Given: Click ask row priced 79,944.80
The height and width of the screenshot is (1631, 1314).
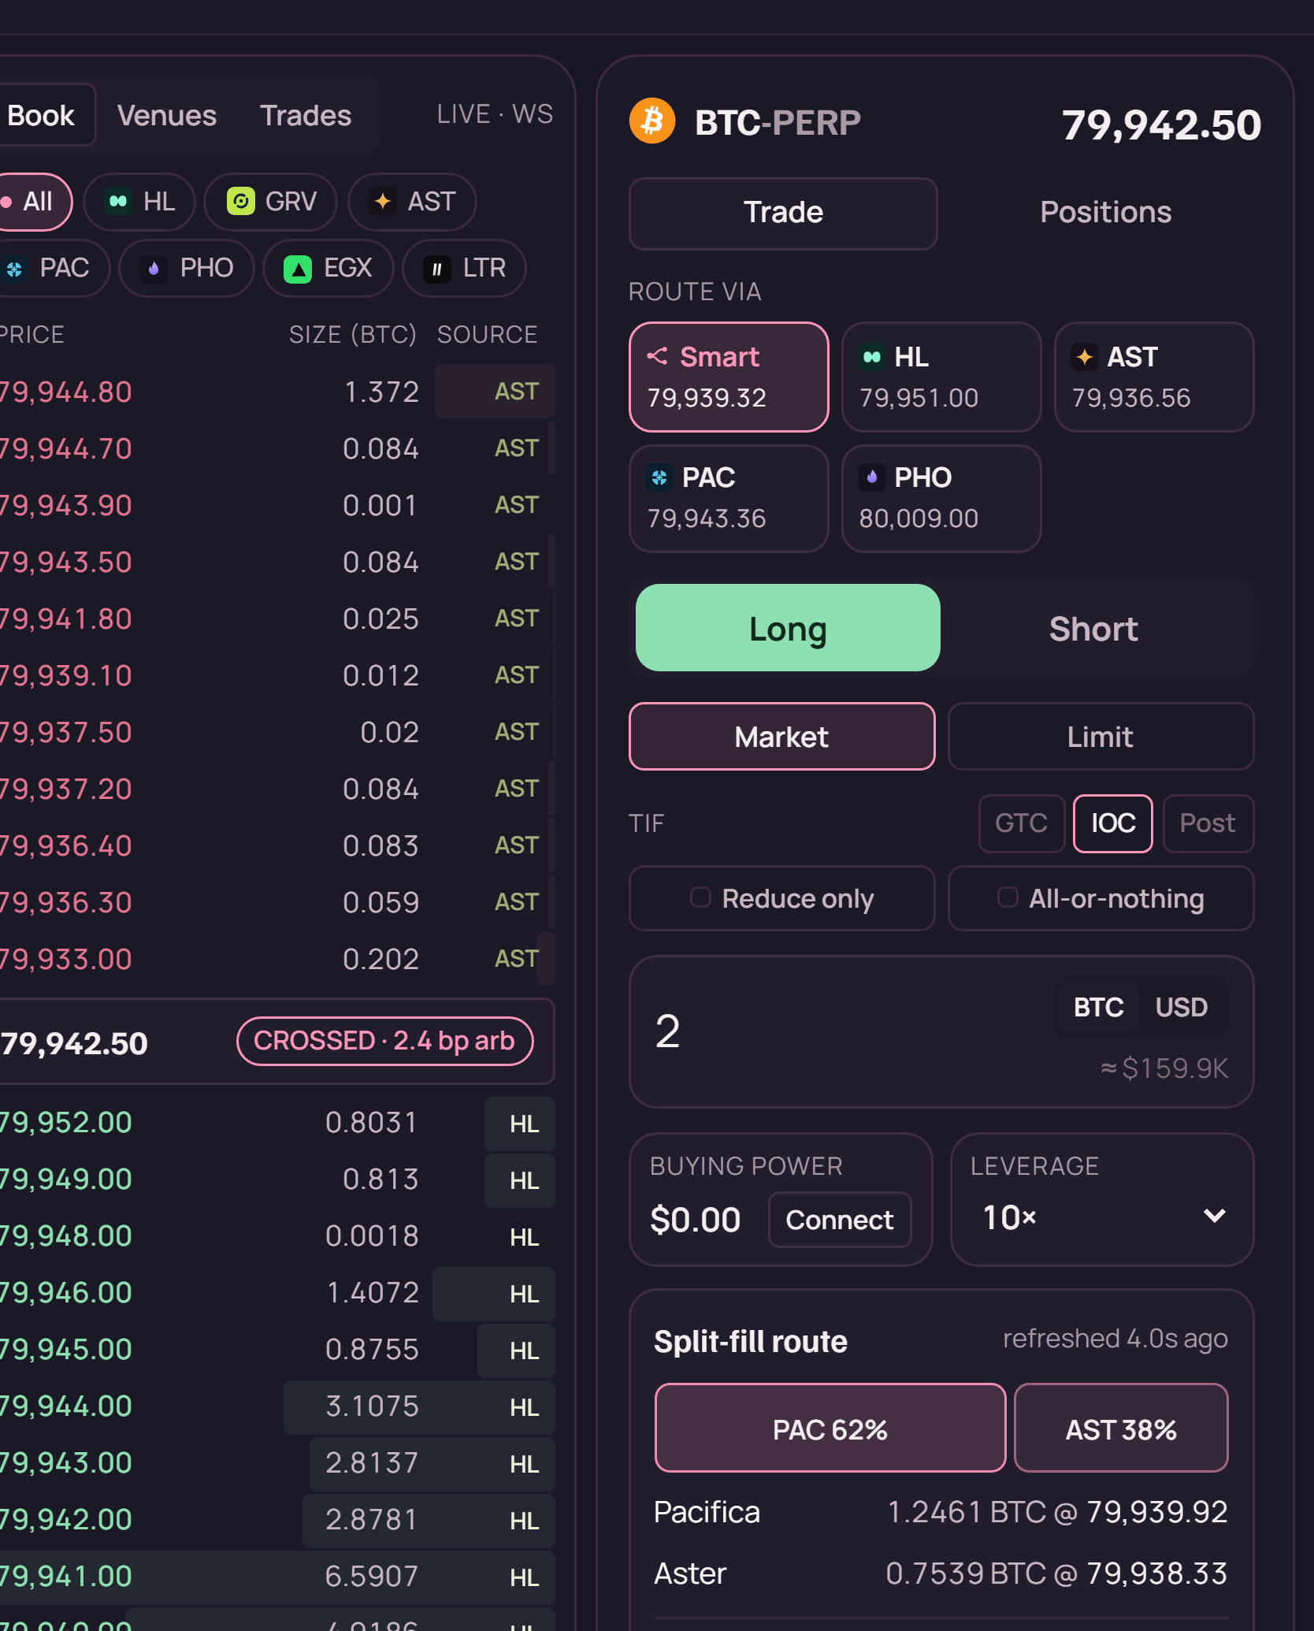Looking at the screenshot, I should 276,392.
